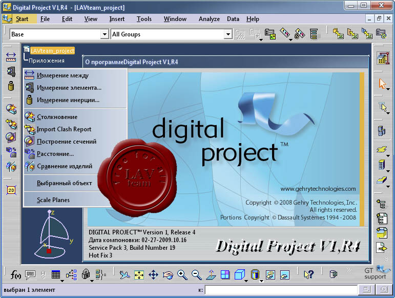Open the Tools menu
Viewport: 395px width, 298px height.
(144, 19)
